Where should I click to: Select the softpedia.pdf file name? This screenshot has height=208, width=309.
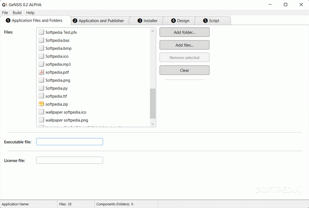[57, 72]
